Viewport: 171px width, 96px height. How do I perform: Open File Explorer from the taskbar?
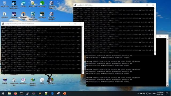tap(9, 94)
